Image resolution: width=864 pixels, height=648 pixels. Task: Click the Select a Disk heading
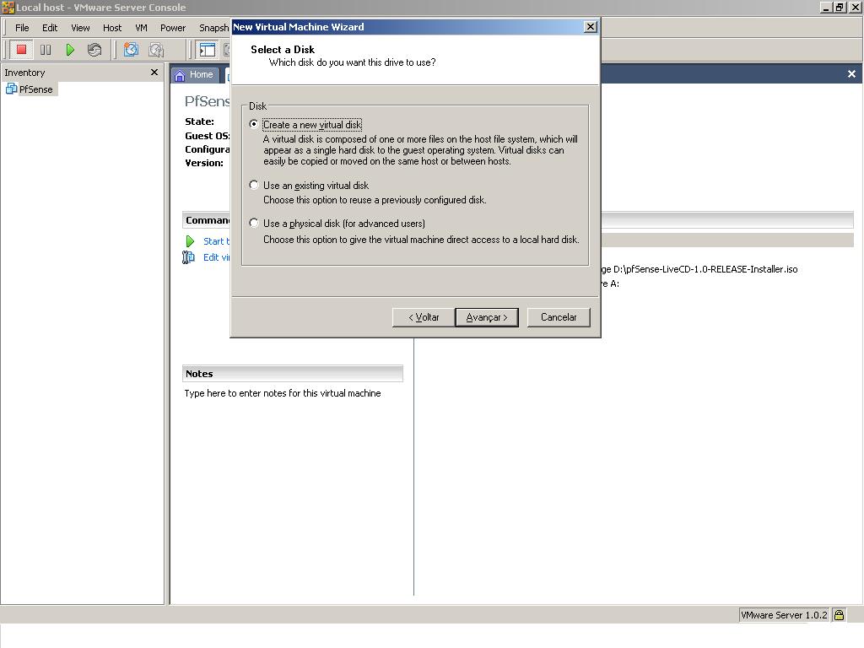pyautogui.click(x=283, y=50)
